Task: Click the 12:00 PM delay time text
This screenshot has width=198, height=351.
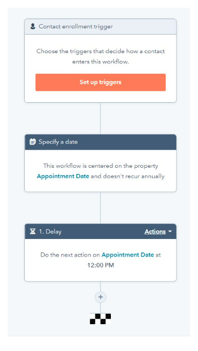Action: point(101,265)
